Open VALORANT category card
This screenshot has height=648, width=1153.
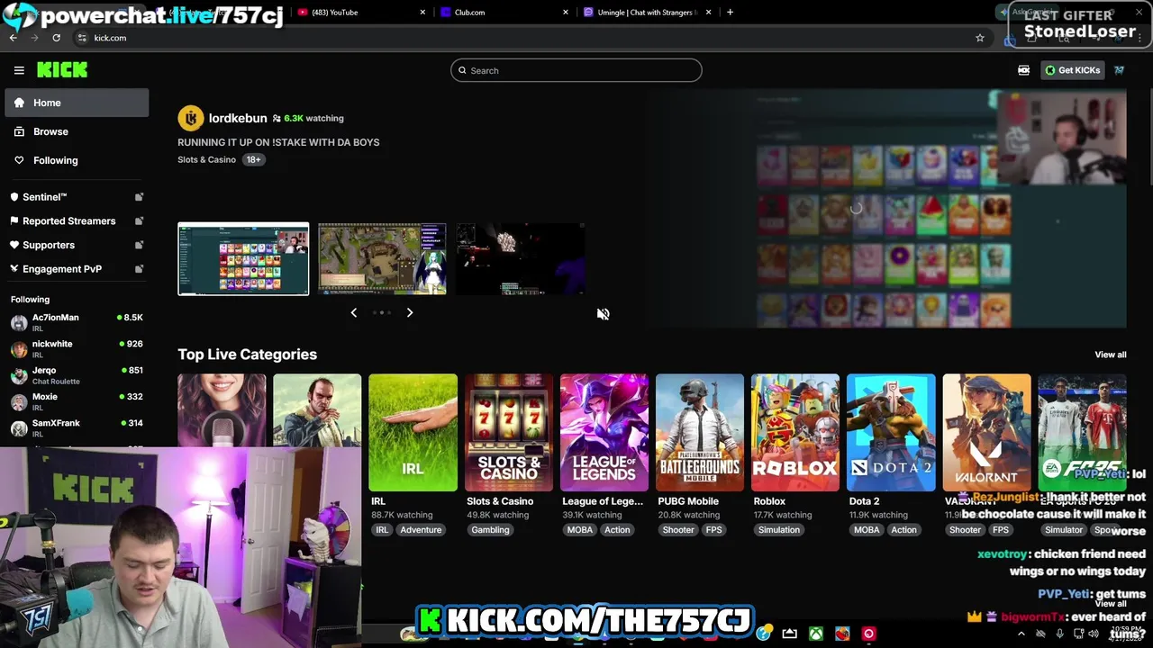click(x=986, y=432)
